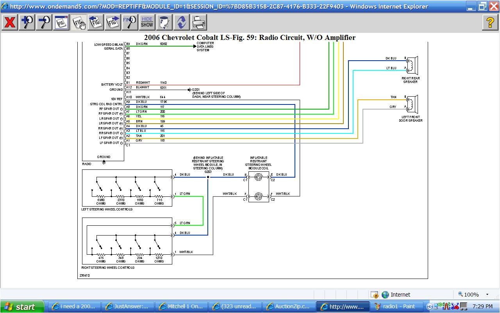The image size is (500, 313).
Task: Go to the previous figure
Action: 95,22
